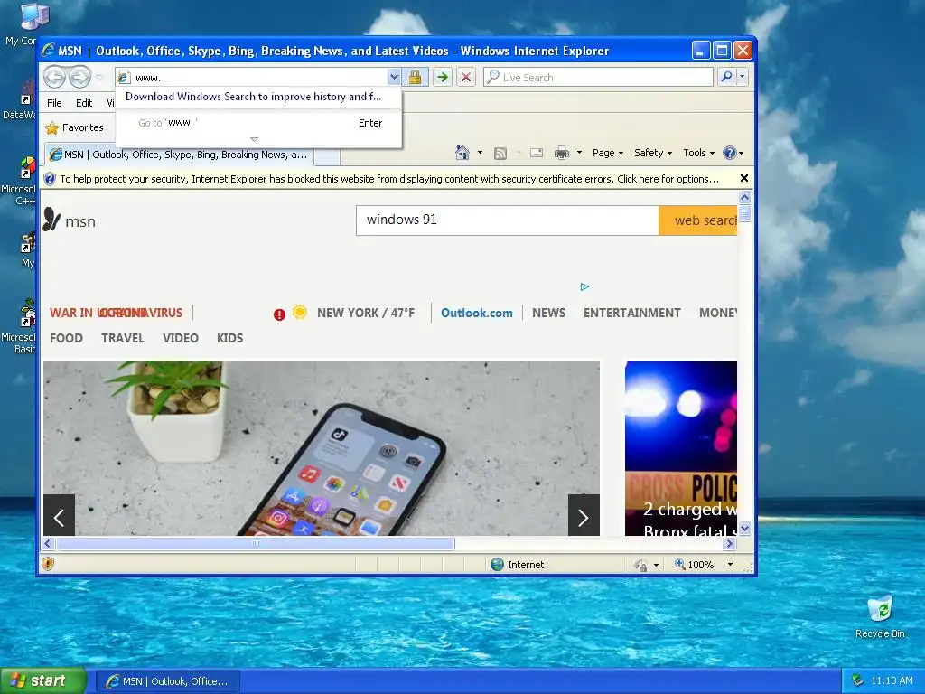Open the search provider options dropdown
925x694 pixels.
(x=743, y=78)
